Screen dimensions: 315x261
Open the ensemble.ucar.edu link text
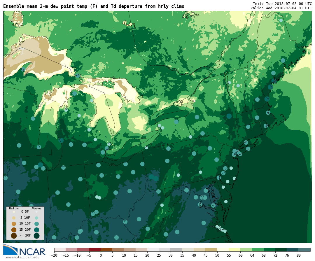(x=23, y=258)
